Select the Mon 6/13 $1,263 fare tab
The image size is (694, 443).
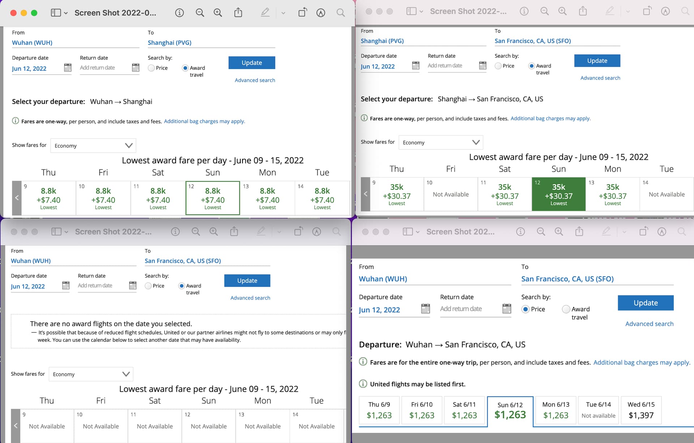tap(556, 410)
